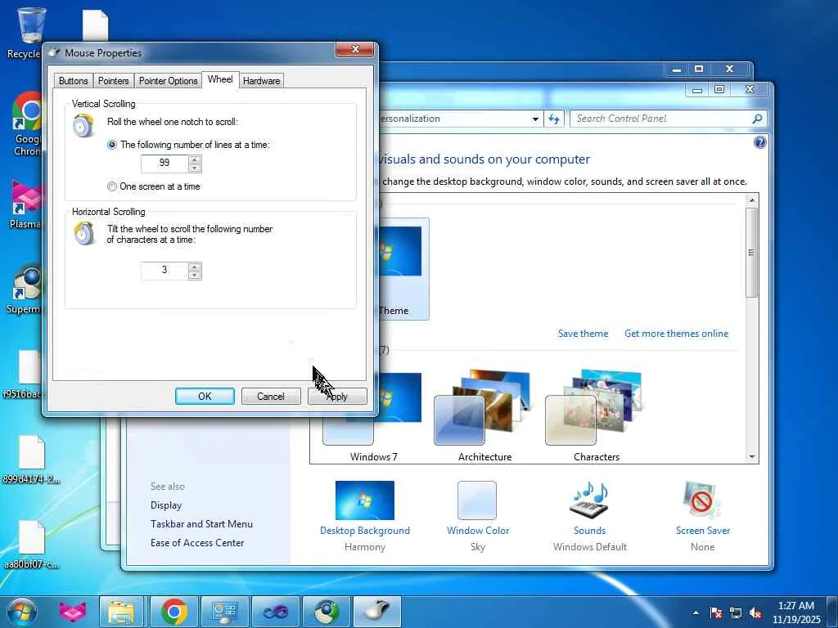Open the Windows Start menu orb

pos(22,612)
